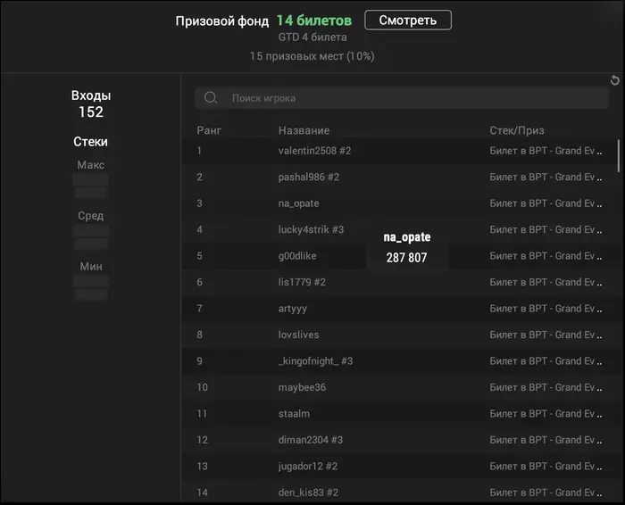
Task: Click the _kingofnight_ #3 entry
Action: point(315,361)
